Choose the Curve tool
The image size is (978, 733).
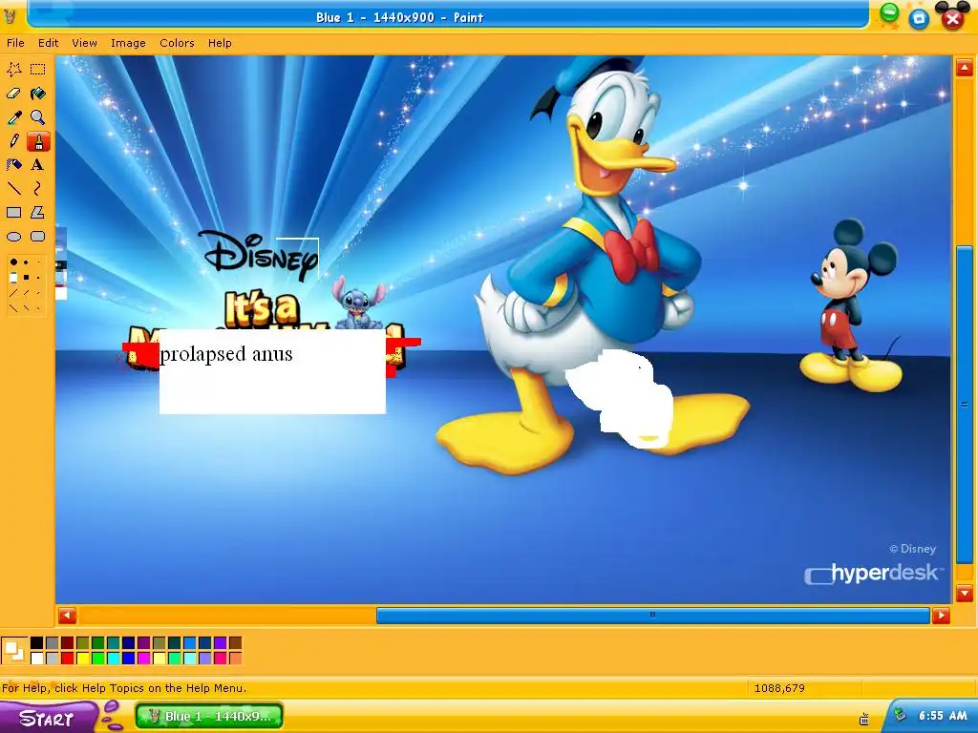38,189
